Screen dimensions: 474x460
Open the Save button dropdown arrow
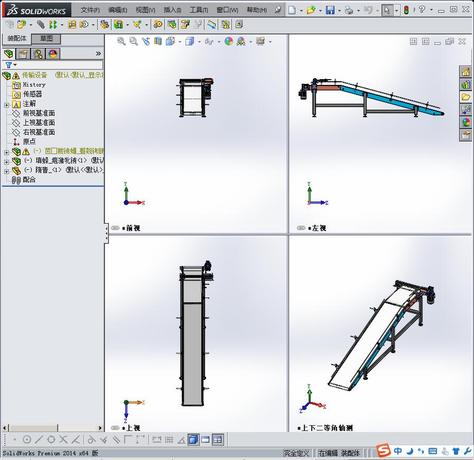click(x=339, y=11)
